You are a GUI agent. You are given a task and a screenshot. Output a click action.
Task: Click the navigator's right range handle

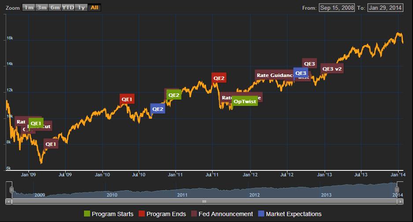(397, 189)
